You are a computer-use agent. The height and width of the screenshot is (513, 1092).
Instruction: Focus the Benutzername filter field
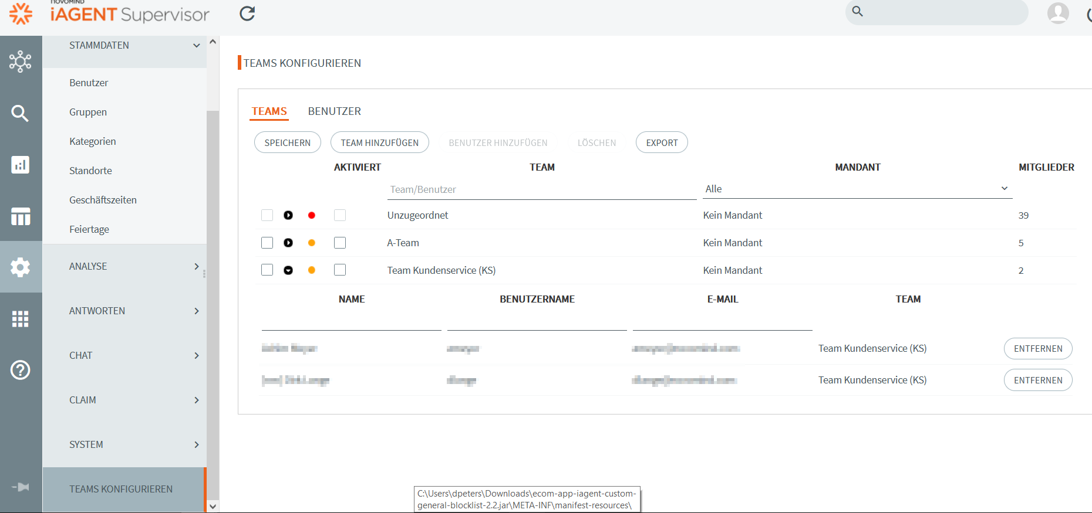pos(537,321)
